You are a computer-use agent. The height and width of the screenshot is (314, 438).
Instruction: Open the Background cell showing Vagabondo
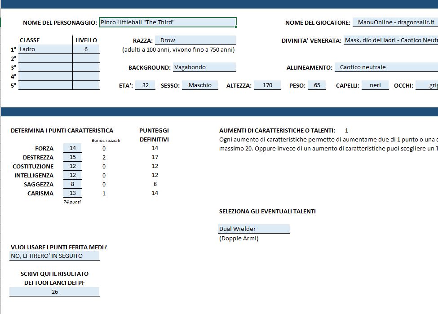[204, 67]
